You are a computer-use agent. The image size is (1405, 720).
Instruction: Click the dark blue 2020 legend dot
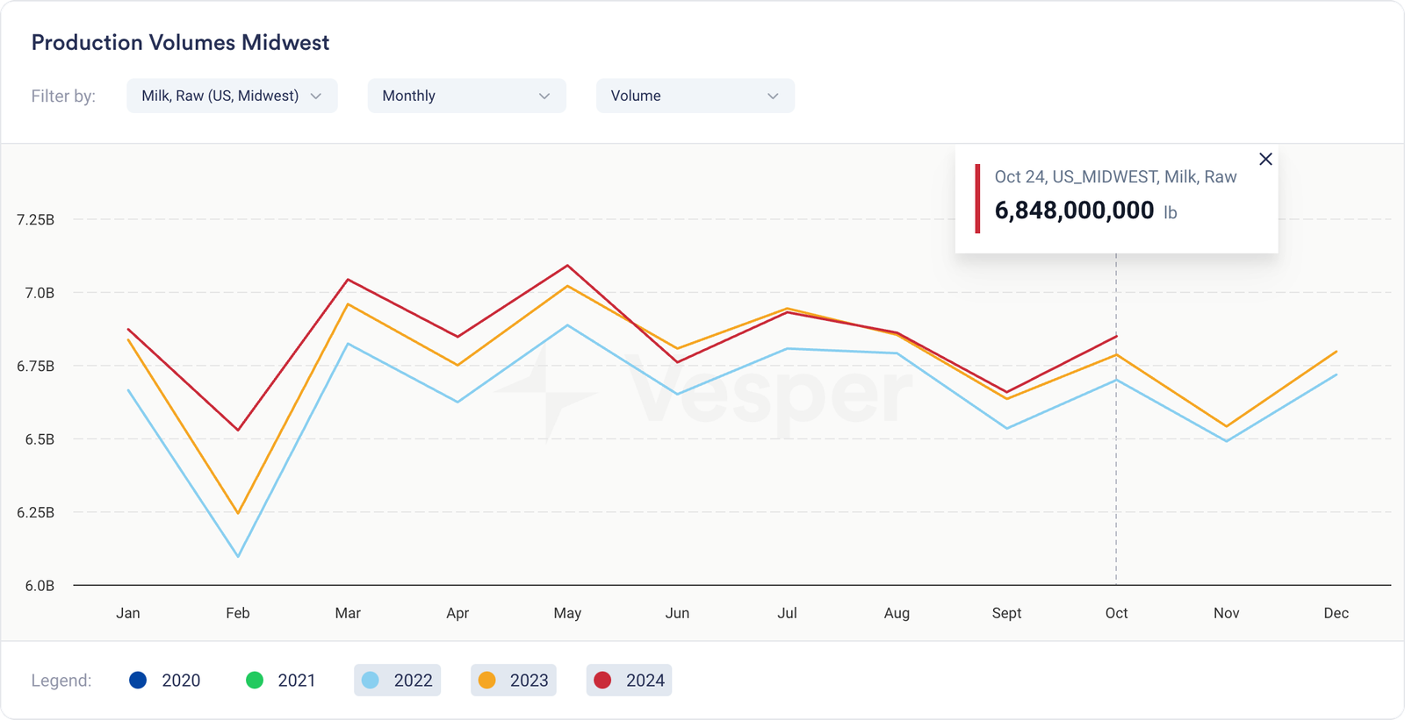(x=138, y=681)
